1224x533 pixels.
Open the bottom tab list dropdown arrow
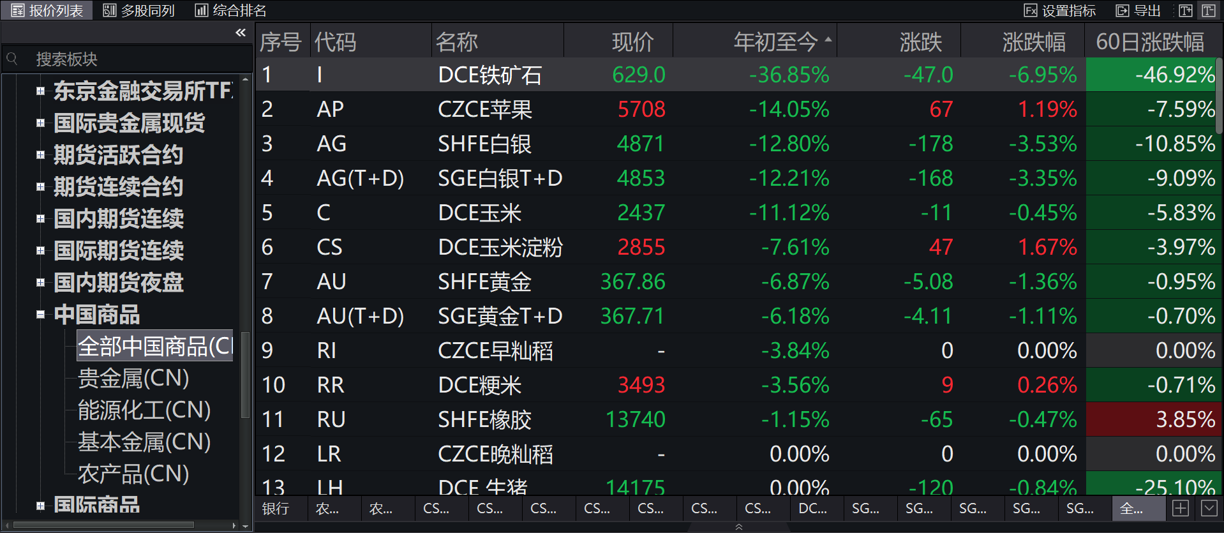point(1209,508)
